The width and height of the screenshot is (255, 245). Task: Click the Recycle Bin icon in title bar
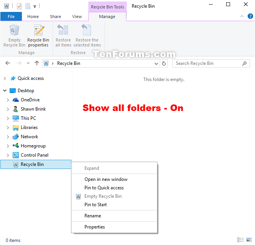7,7
